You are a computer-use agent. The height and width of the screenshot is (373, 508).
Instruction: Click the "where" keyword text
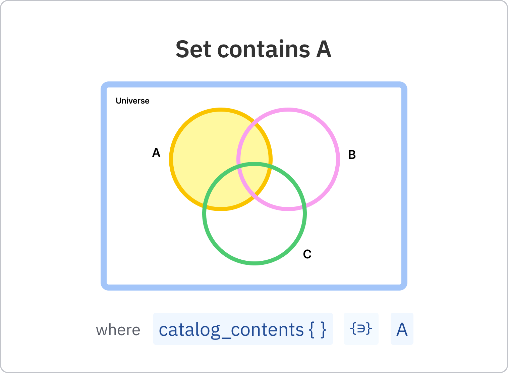point(118,330)
